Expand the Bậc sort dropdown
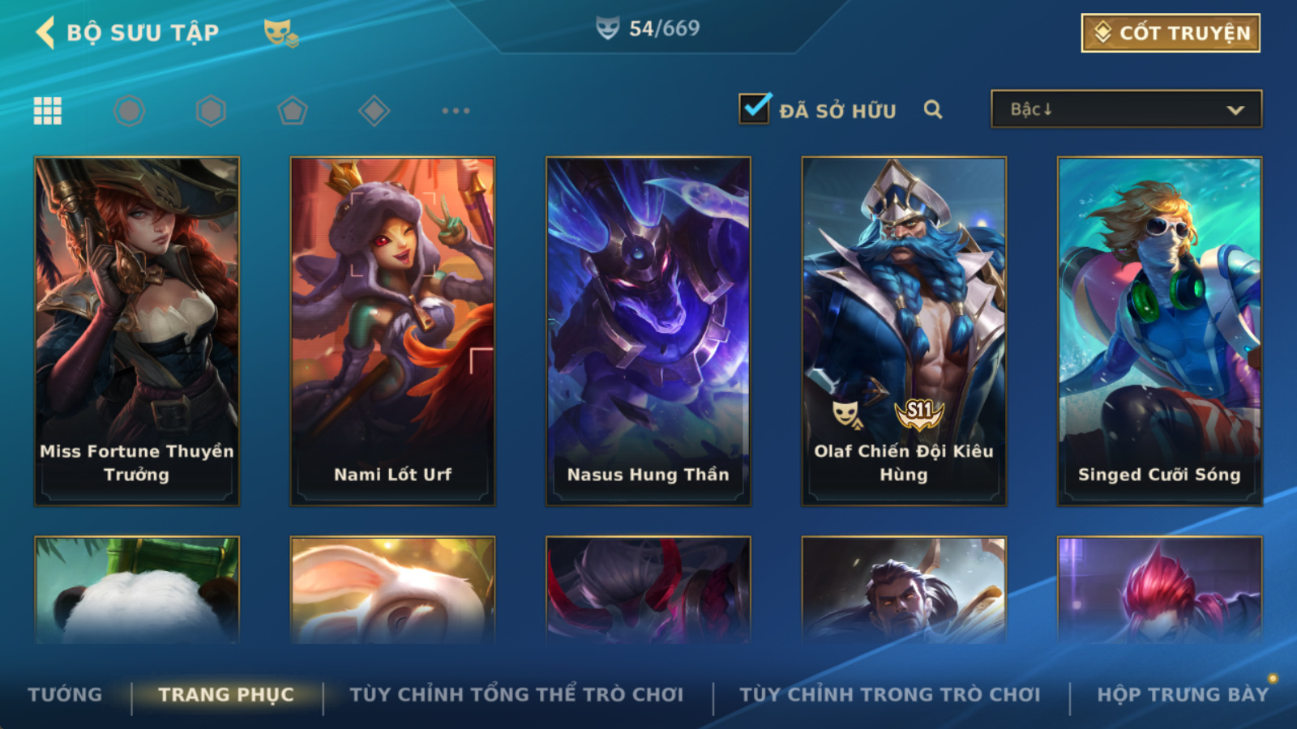 coord(1126,109)
